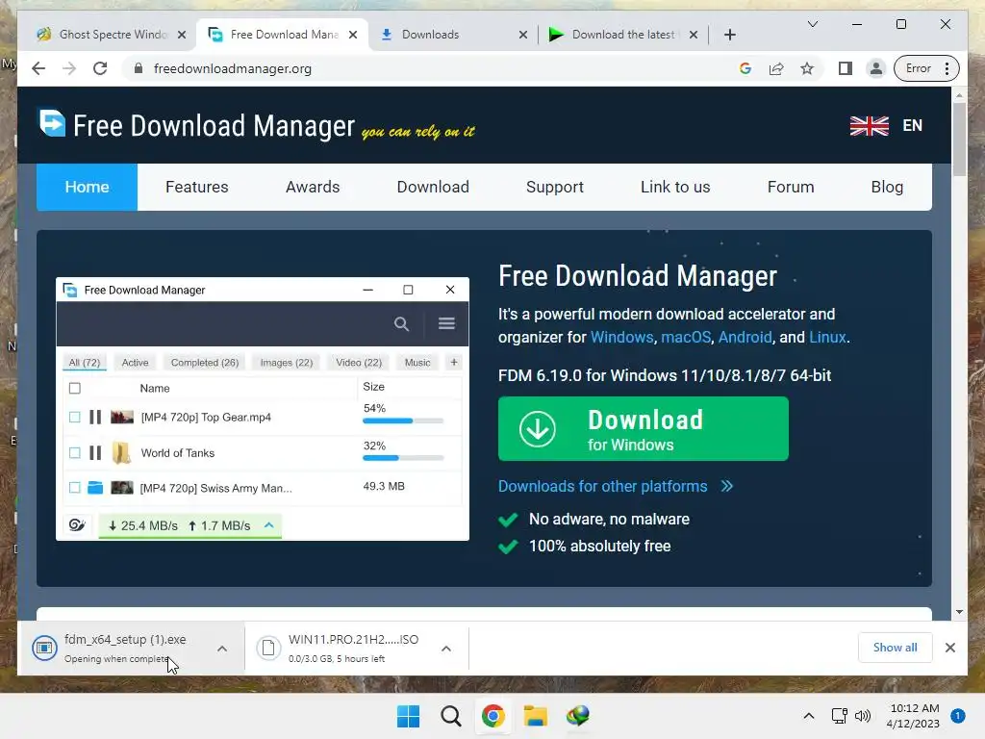Open the Features menu item
Viewport: 985px width, 739px height.
click(x=196, y=187)
